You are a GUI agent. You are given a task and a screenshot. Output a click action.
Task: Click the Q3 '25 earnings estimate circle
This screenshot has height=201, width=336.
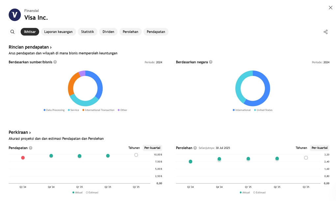tap(306, 158)
